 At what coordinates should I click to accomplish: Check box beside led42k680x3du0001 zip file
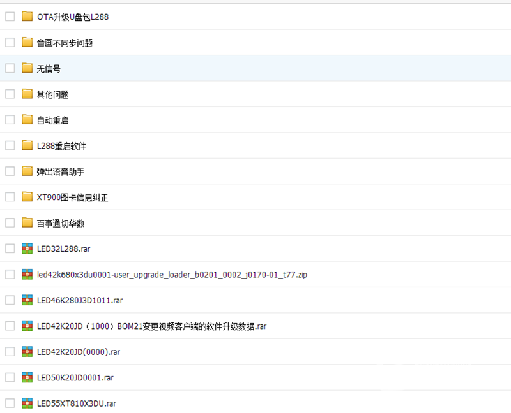pos(10,274)
